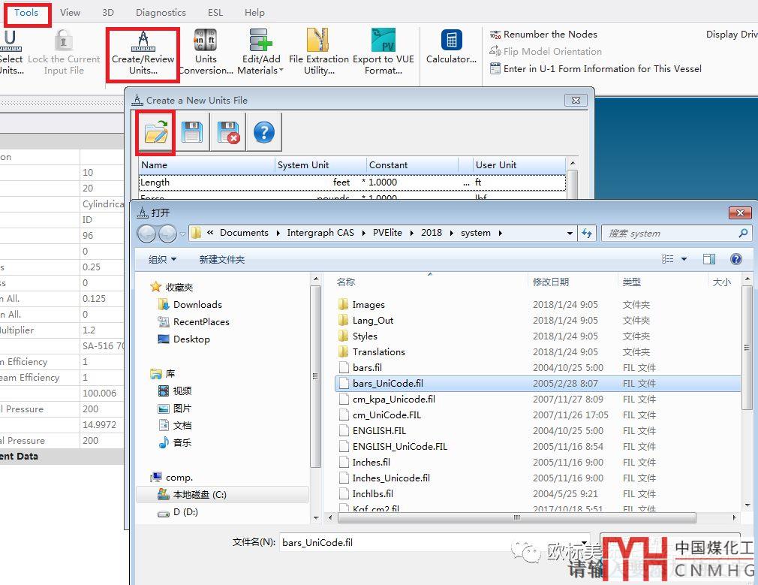Open the Create/Review Units tool
The width and height of the screenshot is (758, 585).
click(143, 53)
